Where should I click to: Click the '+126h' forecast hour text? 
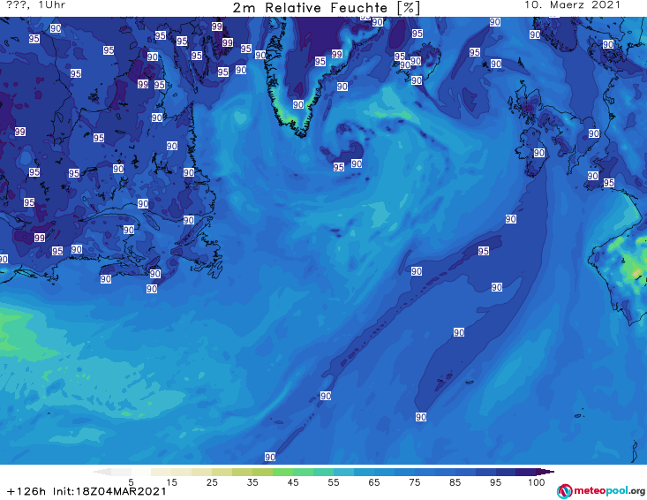click(x=26, y=491)
